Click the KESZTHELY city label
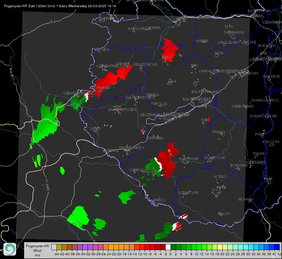Image resolution: width=282 pixels, height=259 pixels. point(150,115)
